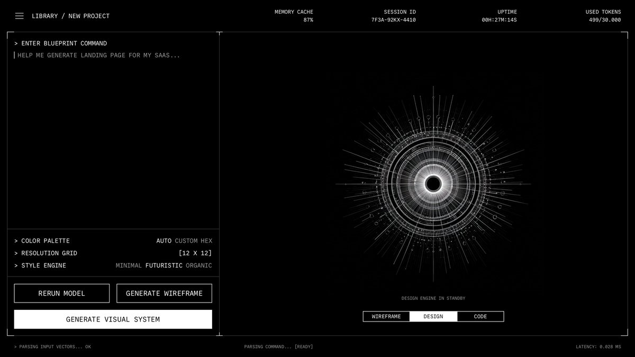Expand the RESOLUTION GRID row
The image size is (635, 357).
click(113, 253)
